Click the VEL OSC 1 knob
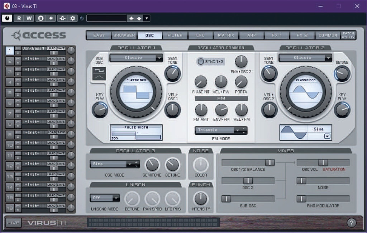Image resolution: width=367 pixels, height=233 pixels. (x=172, y=110)
